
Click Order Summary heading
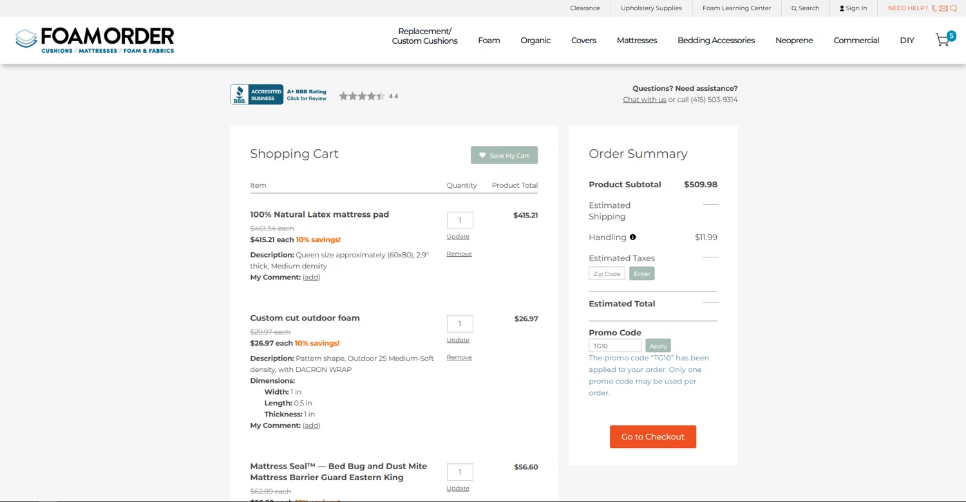[x=638, y=154]
